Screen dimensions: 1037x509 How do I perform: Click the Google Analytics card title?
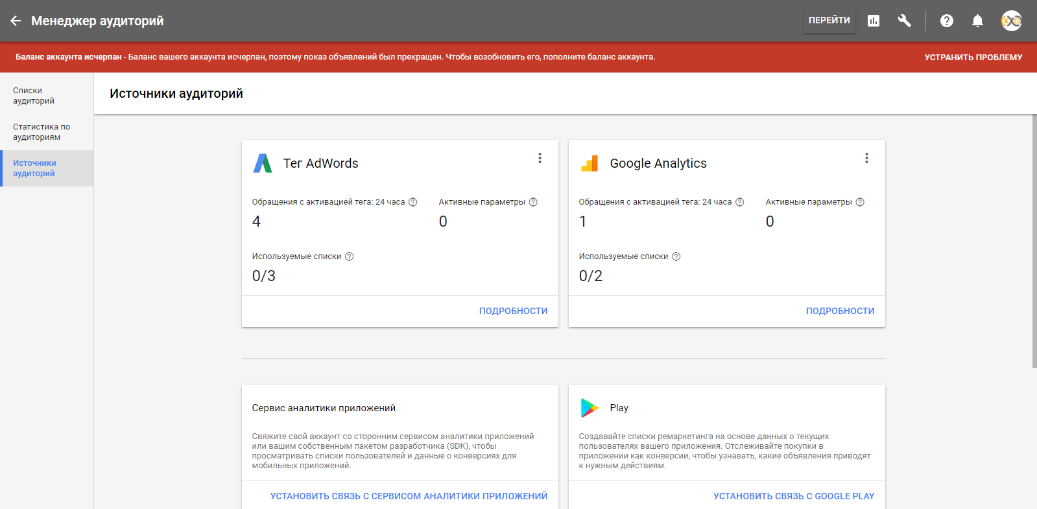(658, 164)
